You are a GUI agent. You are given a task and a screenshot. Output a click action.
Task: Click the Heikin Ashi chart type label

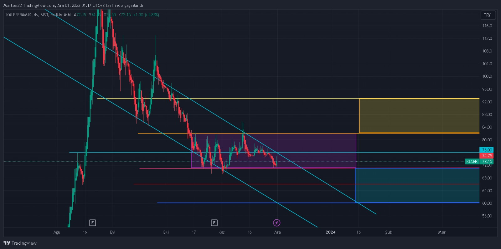pyautogui.click(x=61, y=15)
